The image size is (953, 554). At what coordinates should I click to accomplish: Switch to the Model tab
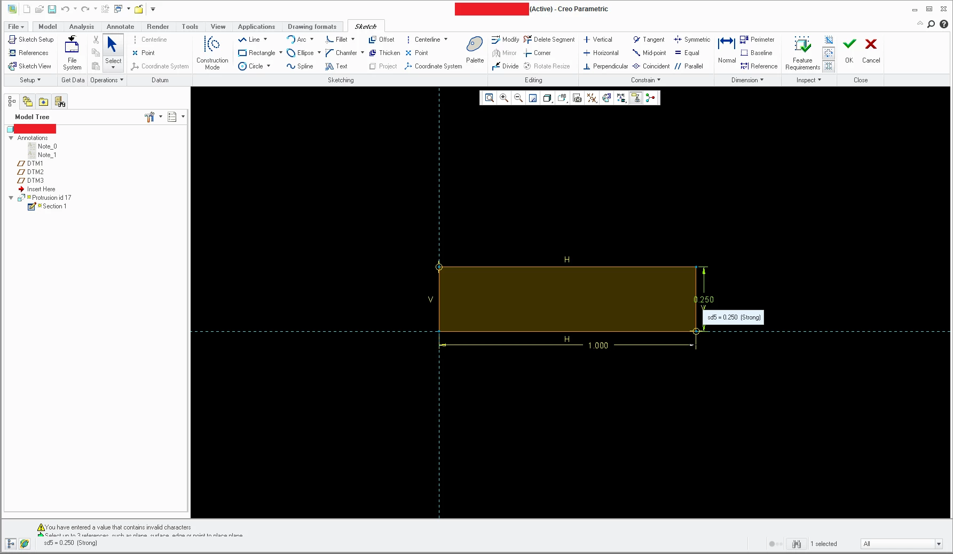[x=48, y=27]
